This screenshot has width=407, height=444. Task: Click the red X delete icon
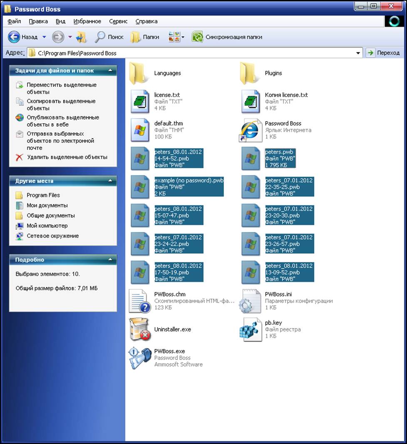(19, 157)
